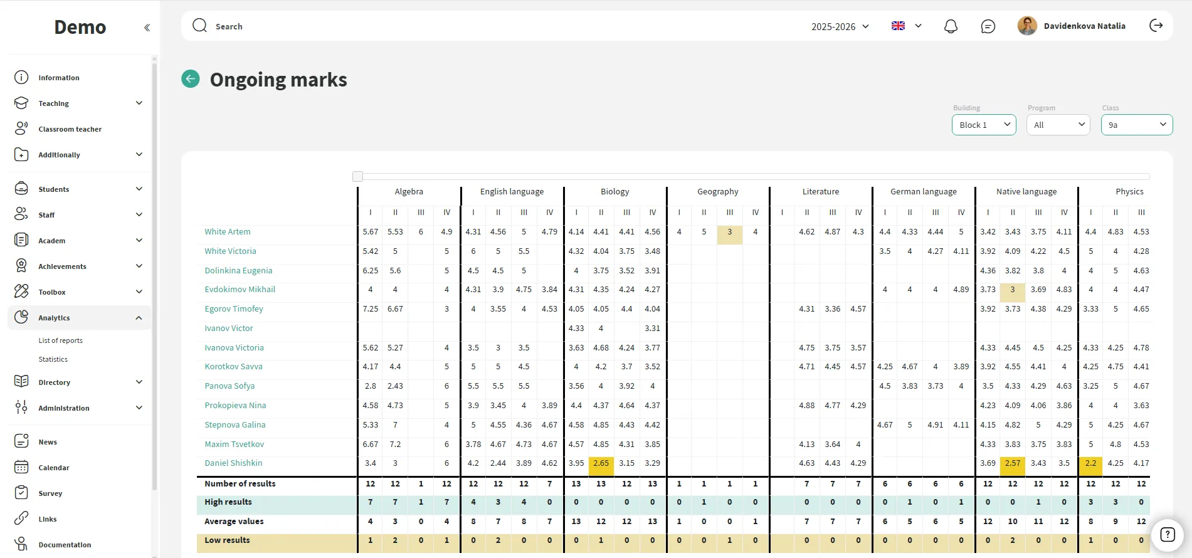The width and height of the screenshot is (1192, 558).
Task: Click the Calendar sidebar icon
Action: (x=21, y=468)
